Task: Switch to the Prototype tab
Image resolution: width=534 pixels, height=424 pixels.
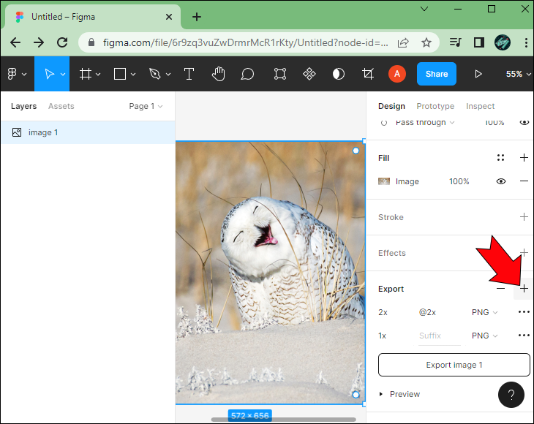Action: tap(435, 106)
